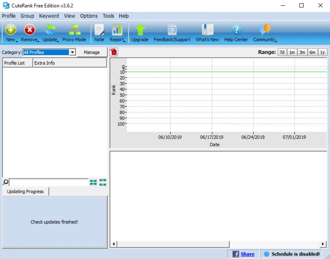The width and height of the screenshot is (330, 259).
Task: Open the Category dropdown arrow
Action: pos(72,52)
